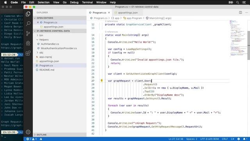Click the editor vertical scrollbar
The image size is (250, 141).
coord(248,45)
